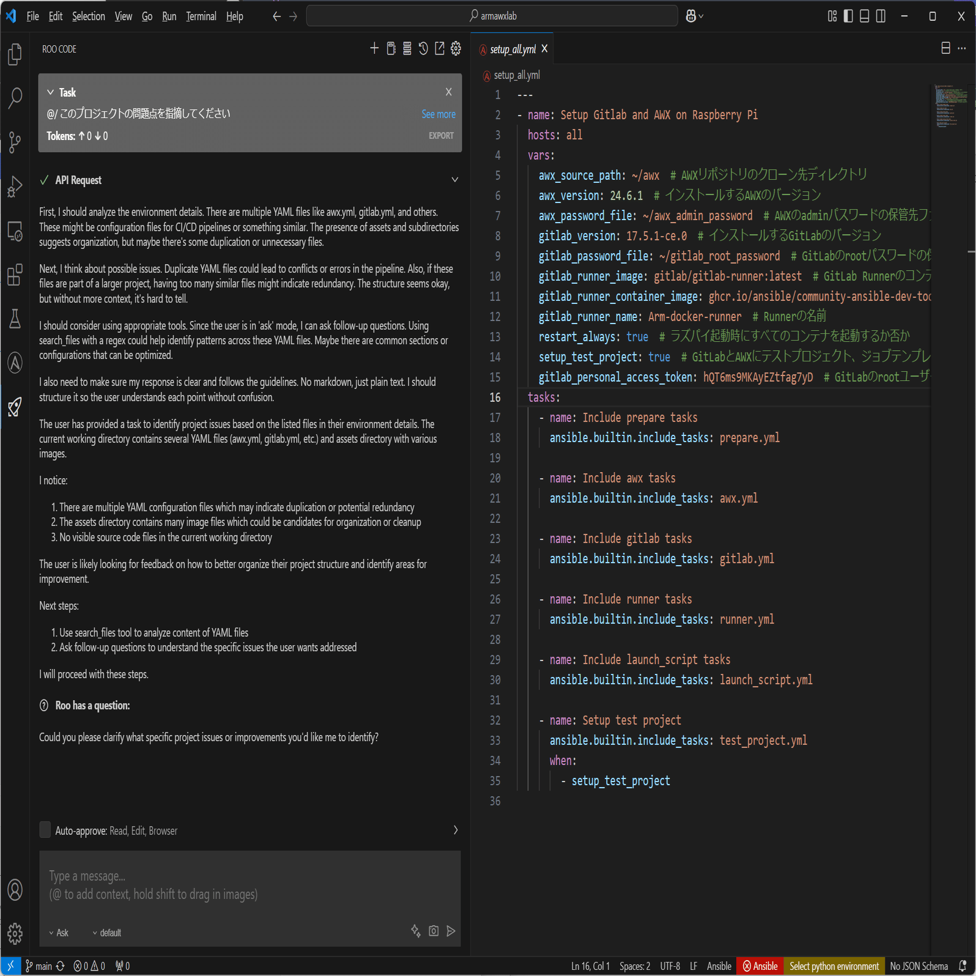Click the Copilot icon in the title bar
This screenshot has width=976, height=976.
click(691, 16)
